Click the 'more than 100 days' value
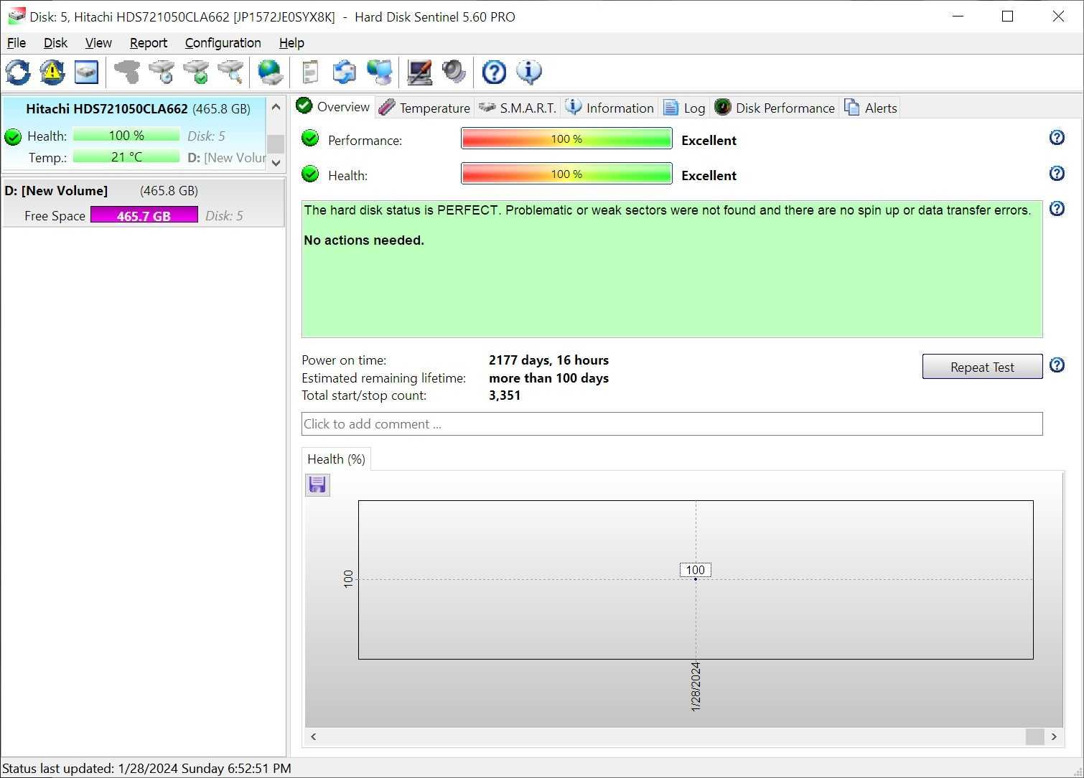Screen dimensions: 1084x778 pyautogui.click(x=548, y=378)
